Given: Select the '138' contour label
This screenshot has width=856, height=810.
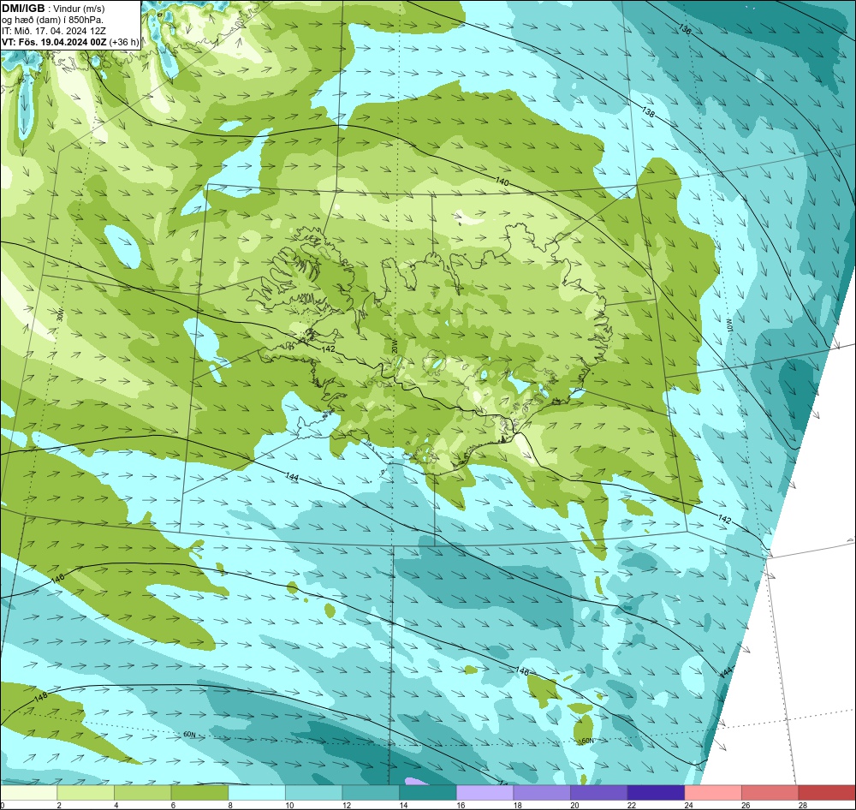Looking at the screenshot, I should pyautogui.click(x=648, y=112).
